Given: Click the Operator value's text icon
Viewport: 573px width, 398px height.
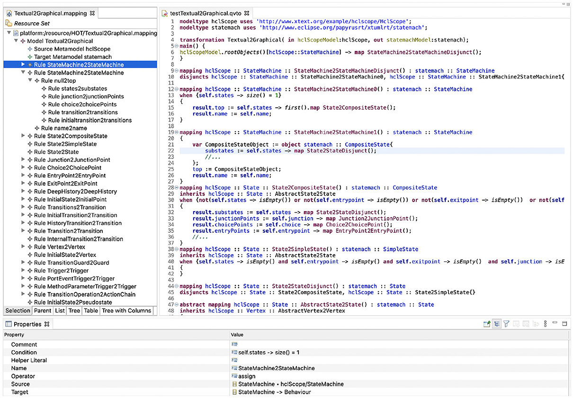Looking at the screenshot, I should [x=234, y=376].
